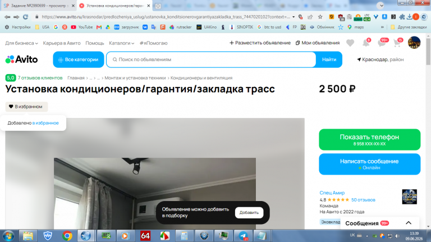Open Telegram from the taskbar
Viewport: 431px width, 242px height.
pyautogui.click(x=243, y=236)
